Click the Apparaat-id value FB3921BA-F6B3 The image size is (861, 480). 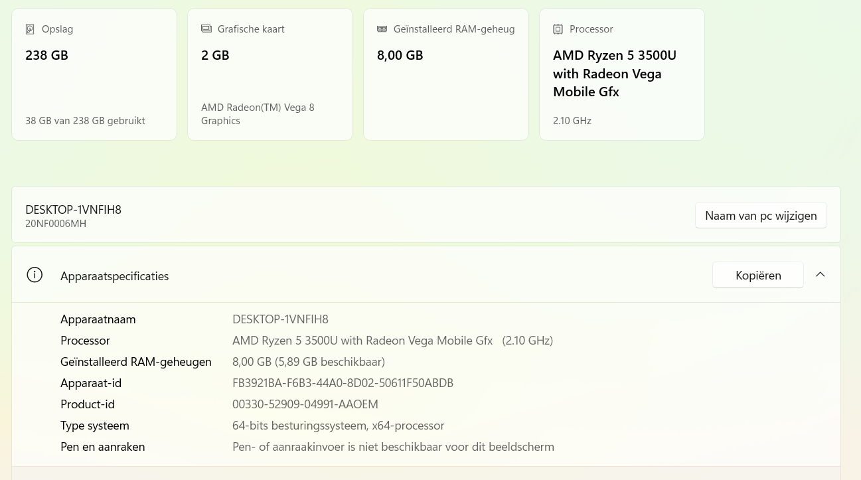[343, 383]
